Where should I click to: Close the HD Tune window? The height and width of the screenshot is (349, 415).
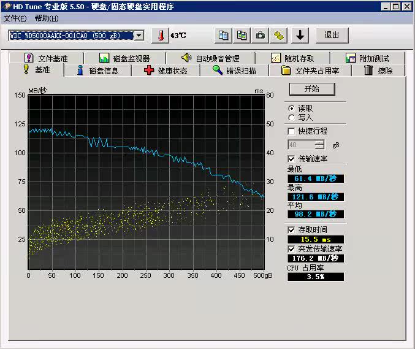406,6
